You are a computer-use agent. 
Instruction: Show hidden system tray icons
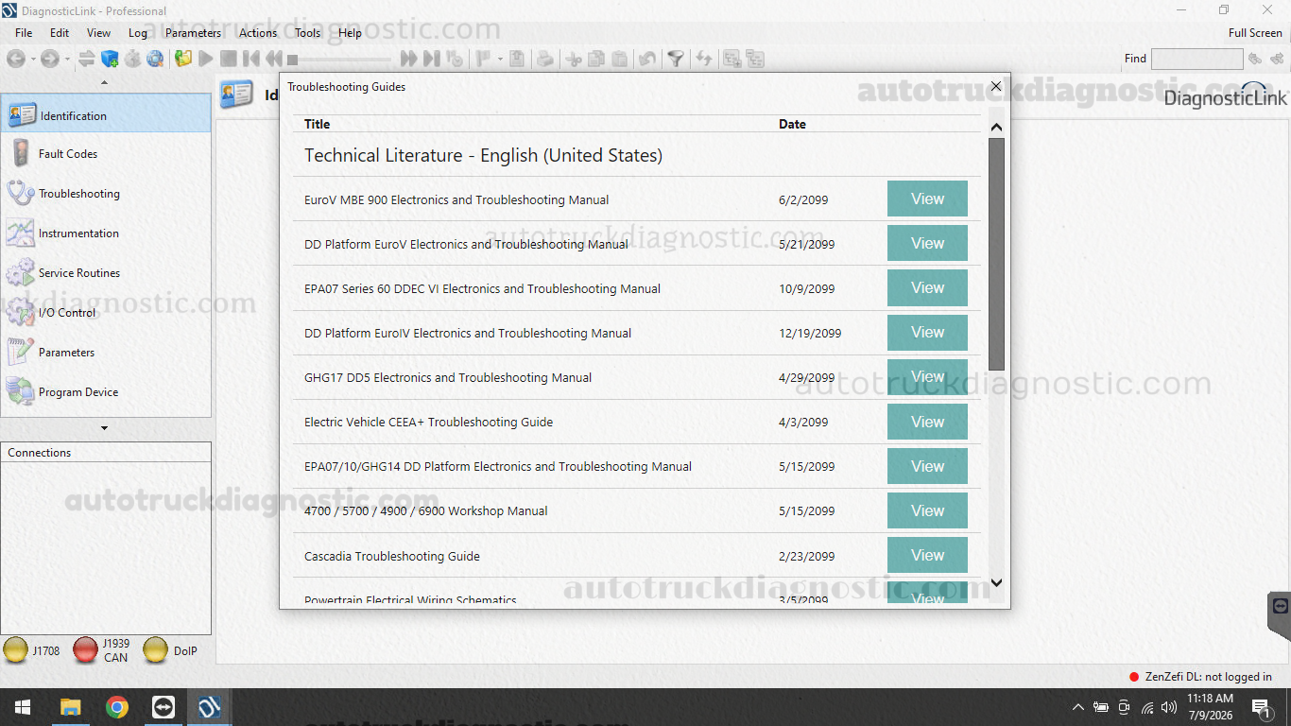pyautogui.click(x=1078, y=707)
